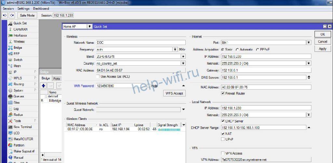Expand the Country dropdown list

(183, 63)
